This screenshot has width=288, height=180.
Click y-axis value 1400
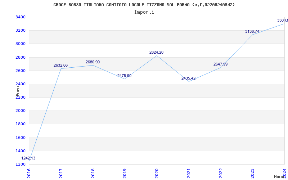click(x=20, y=151)
